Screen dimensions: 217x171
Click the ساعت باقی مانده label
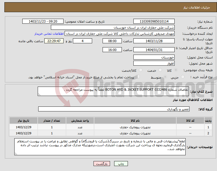[x=31, y=41]
